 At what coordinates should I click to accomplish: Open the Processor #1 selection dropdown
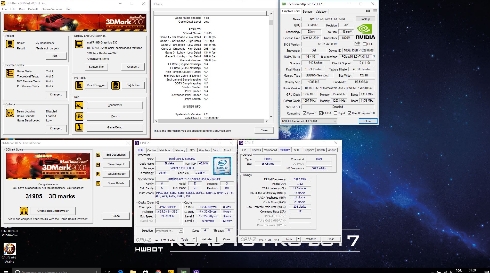tap(169, 231)
